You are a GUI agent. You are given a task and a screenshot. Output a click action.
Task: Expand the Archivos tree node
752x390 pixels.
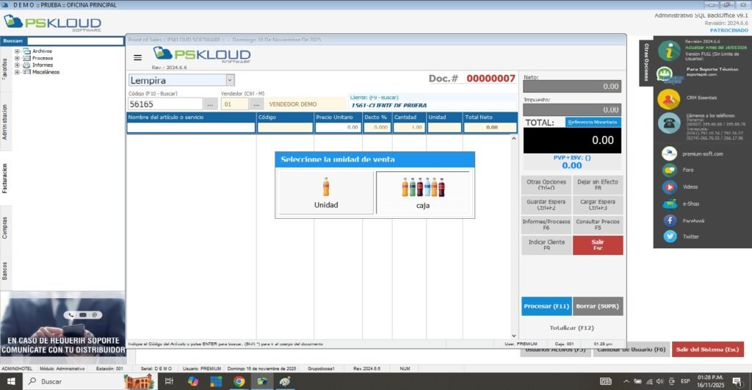point(17,51)
